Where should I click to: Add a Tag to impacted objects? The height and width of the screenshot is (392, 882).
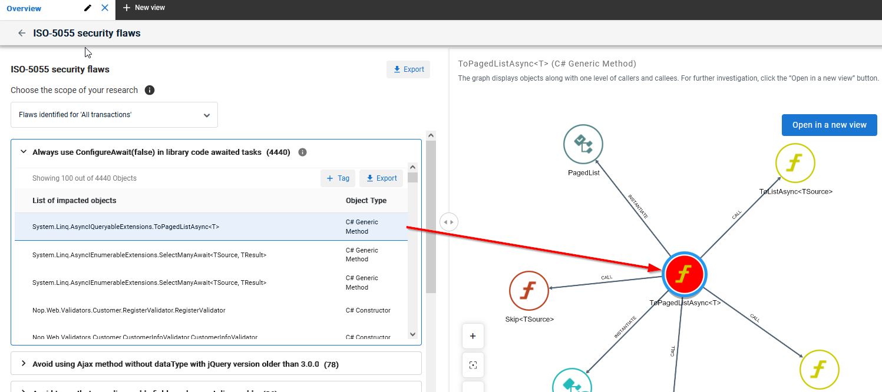pyautogui.click(x=338, y=178)
